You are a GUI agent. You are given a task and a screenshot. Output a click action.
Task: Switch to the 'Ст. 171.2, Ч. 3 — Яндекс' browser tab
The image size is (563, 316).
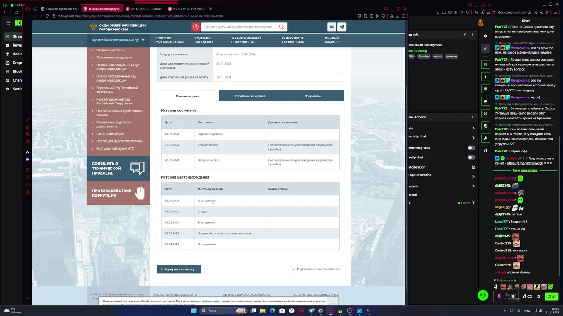point(143,9)
